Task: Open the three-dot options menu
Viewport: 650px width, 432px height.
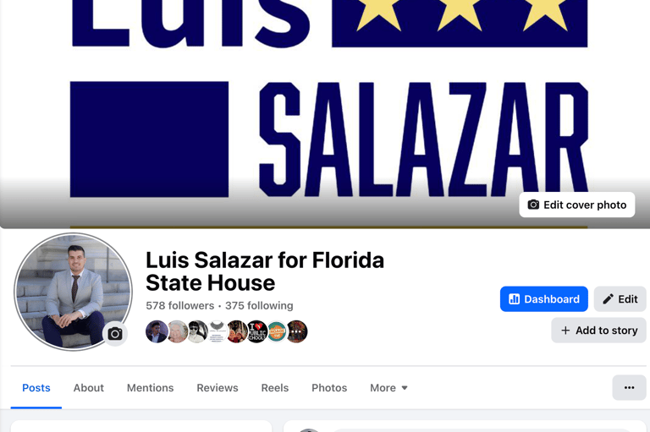Action: click(x=629, y=388)
